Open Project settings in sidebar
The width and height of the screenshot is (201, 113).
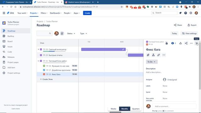(16, 73)
